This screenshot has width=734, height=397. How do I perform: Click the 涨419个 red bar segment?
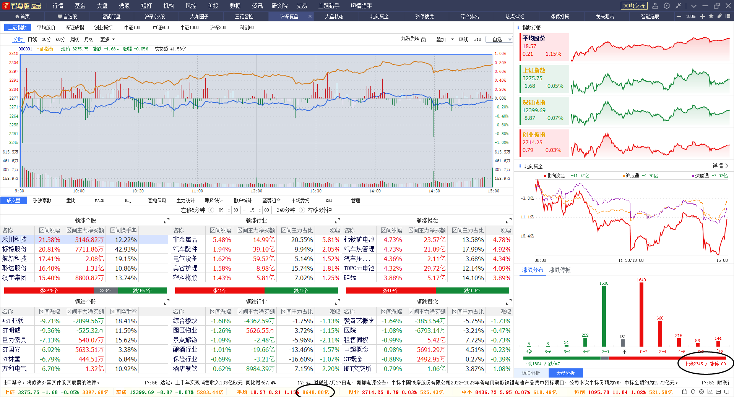390,290
